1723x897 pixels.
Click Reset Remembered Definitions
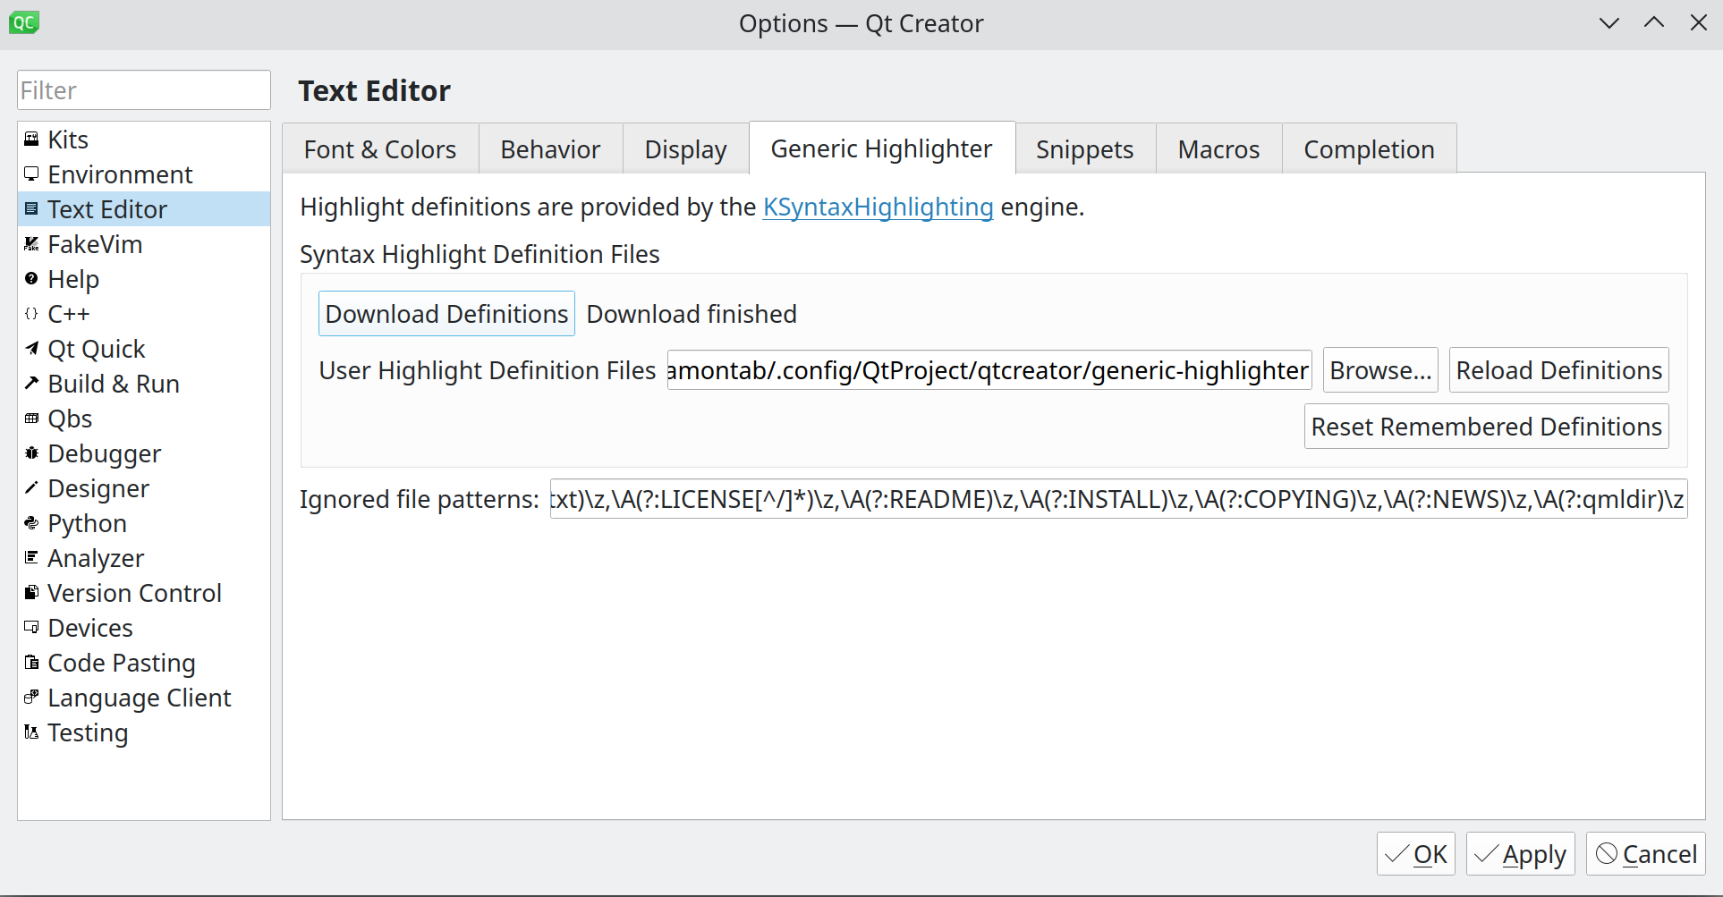pos(1486,426)
